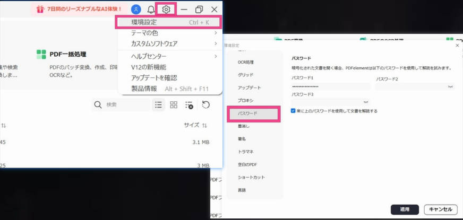Click the 適用 button
Viewport: 463px width, 220px height.
point(405,209)
